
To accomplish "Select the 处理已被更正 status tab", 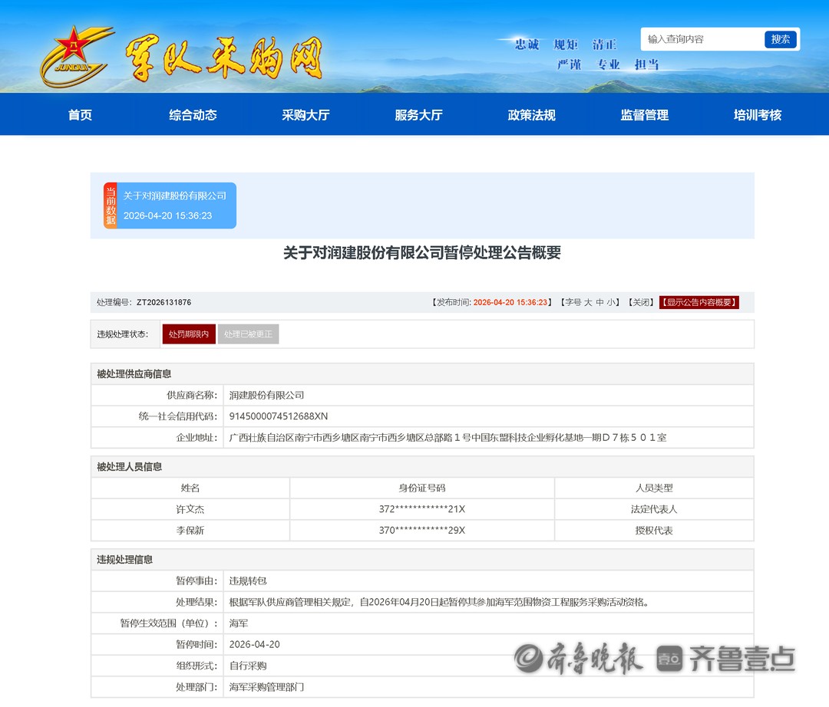I will [248, 334].
